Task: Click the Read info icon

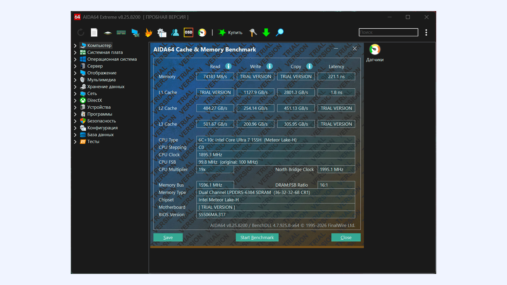Action: (x=228, y=66)
